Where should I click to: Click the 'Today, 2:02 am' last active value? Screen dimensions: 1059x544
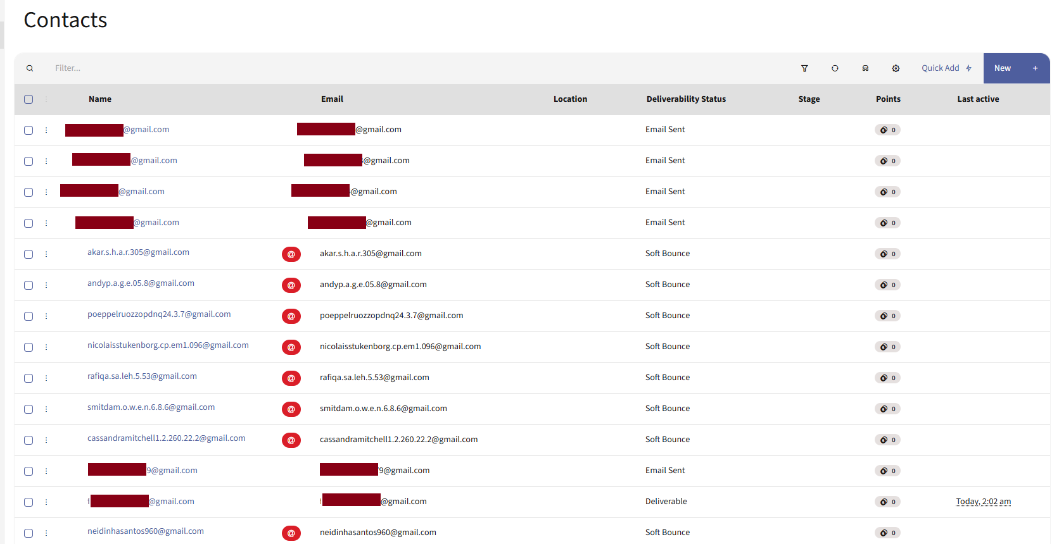(983, 502)
